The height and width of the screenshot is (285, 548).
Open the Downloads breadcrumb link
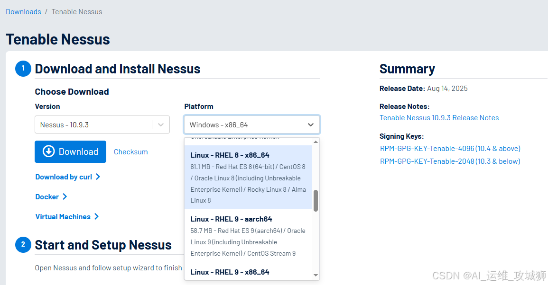coord(23,12)
